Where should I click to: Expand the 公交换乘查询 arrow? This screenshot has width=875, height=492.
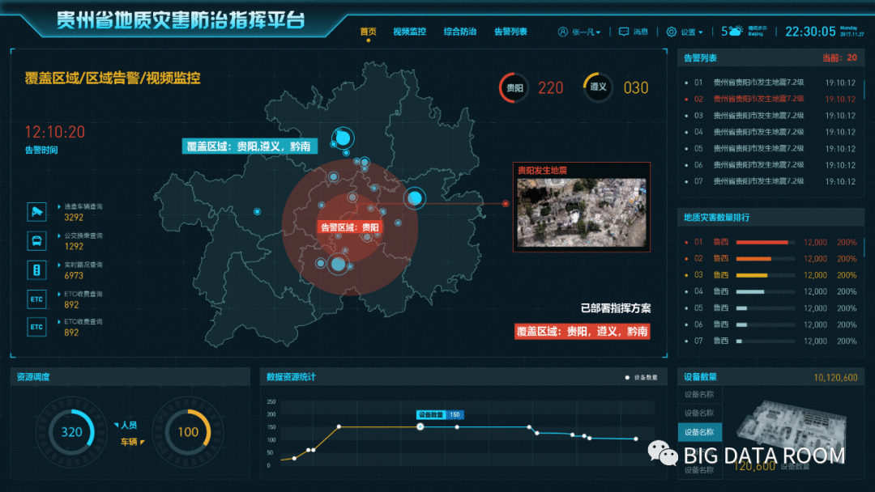tap(59, 235)
